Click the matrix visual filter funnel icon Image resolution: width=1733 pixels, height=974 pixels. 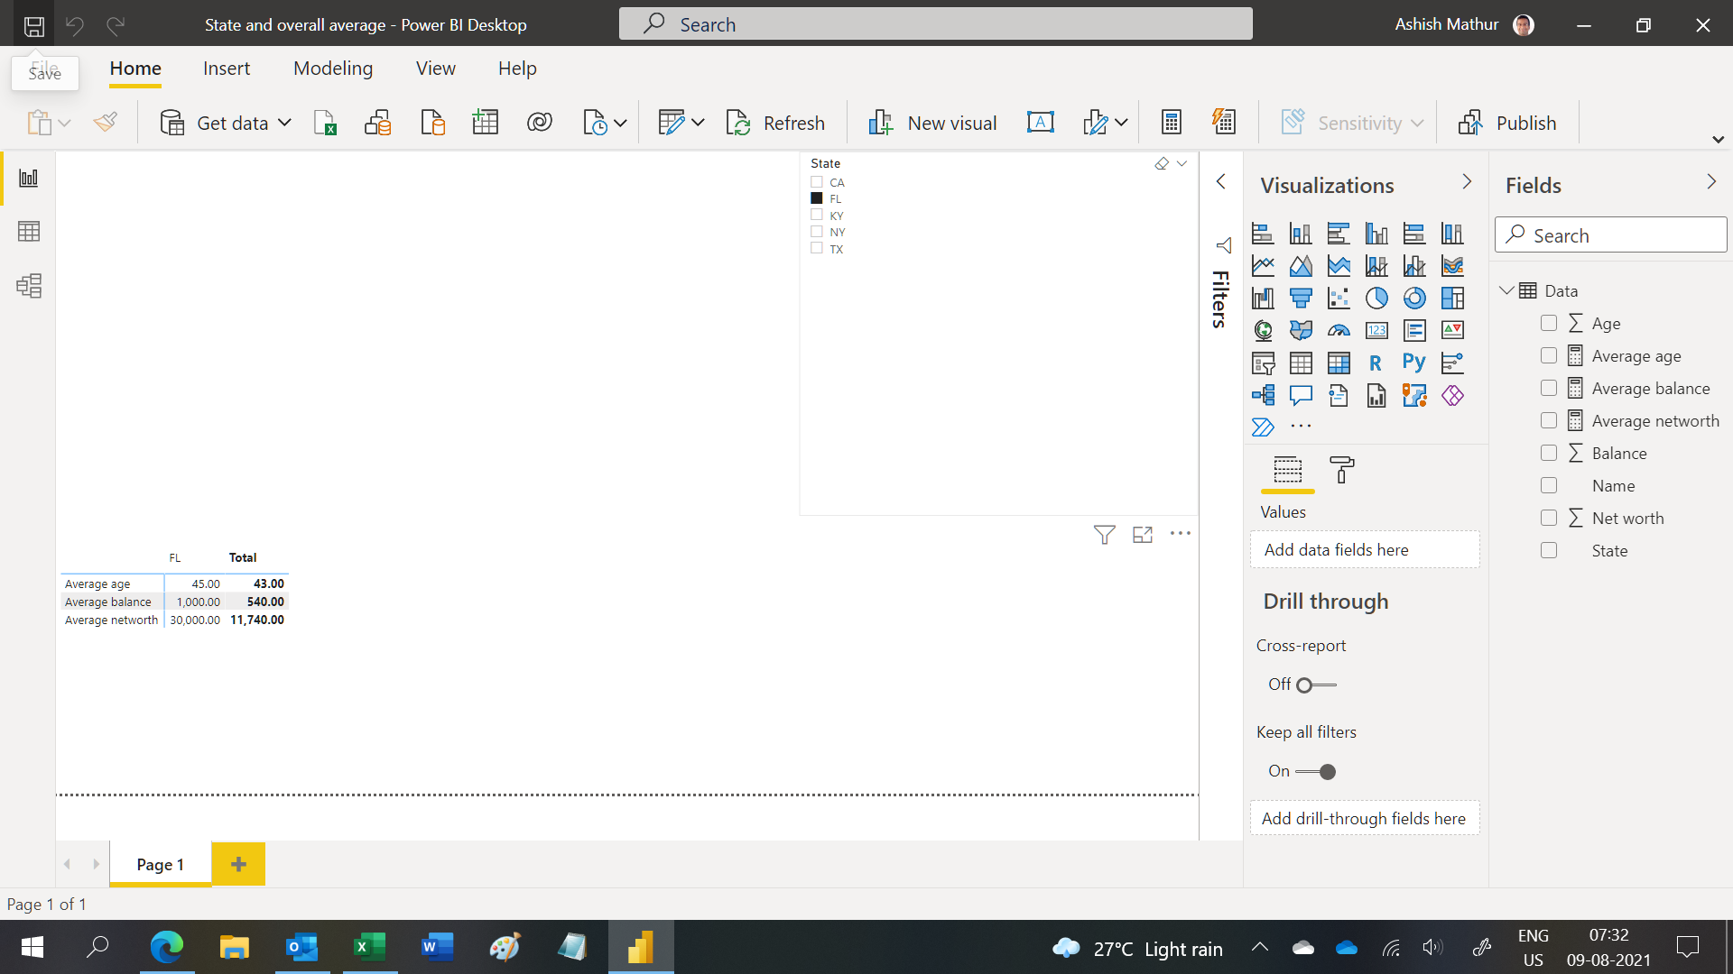coord(1104,535)
